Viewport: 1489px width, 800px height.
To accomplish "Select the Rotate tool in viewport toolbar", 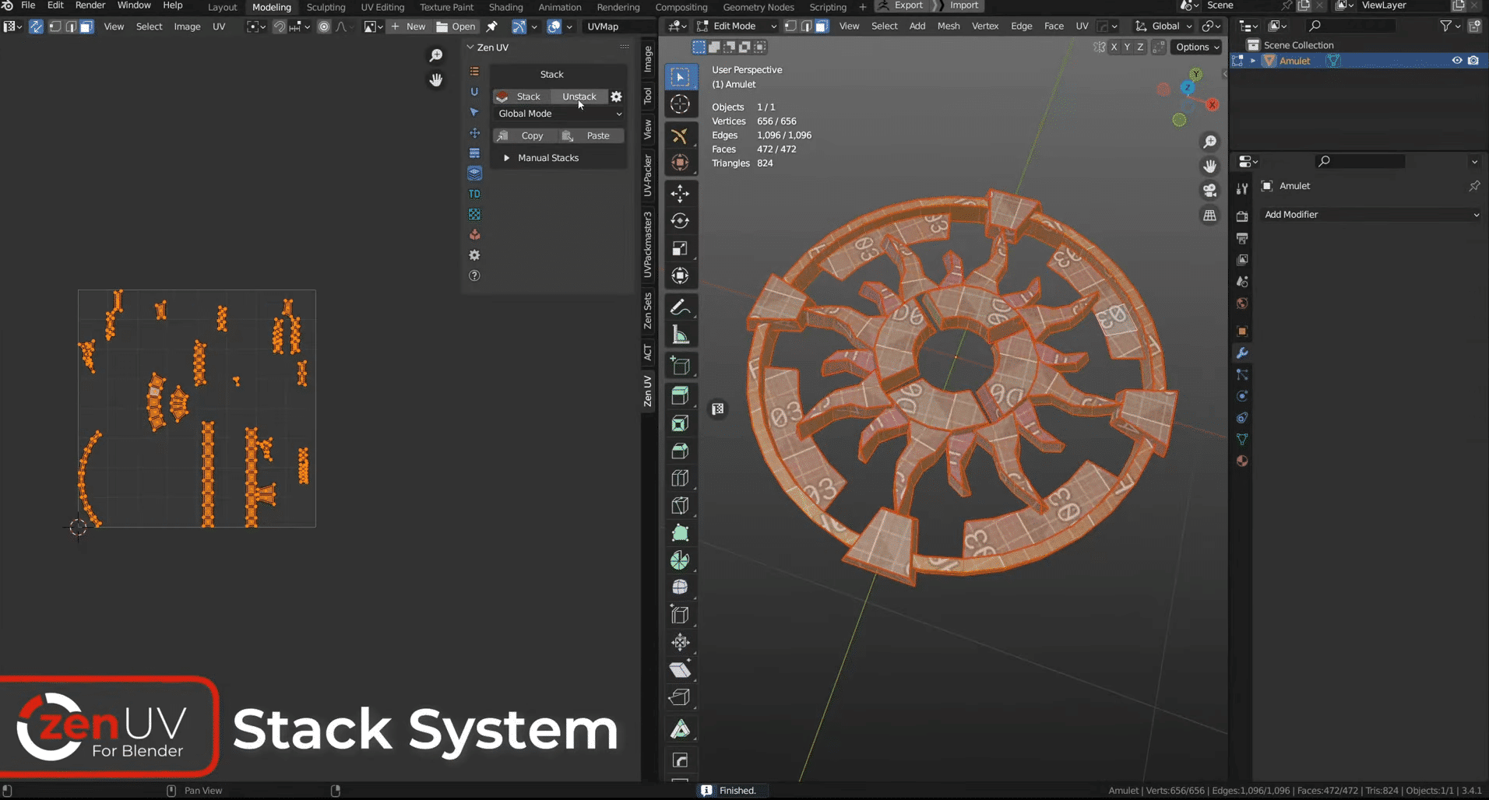I will click(680, 221).
